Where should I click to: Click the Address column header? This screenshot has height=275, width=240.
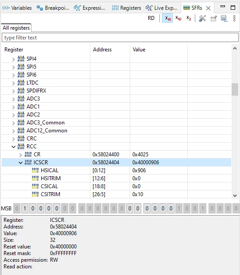pos(102,50)
